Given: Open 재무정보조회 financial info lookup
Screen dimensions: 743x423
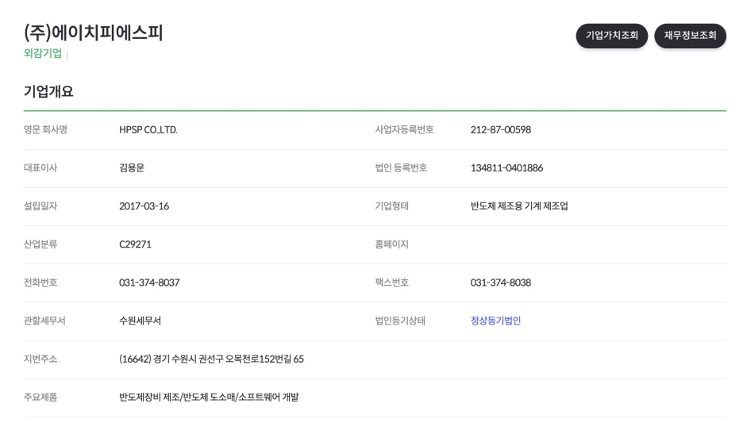Looking at the screenshot, I should coord(690,36).
